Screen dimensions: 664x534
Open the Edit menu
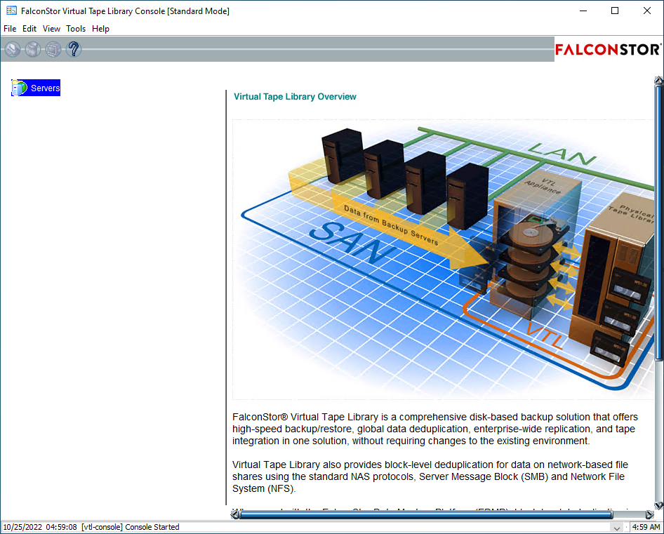[29, 28]
